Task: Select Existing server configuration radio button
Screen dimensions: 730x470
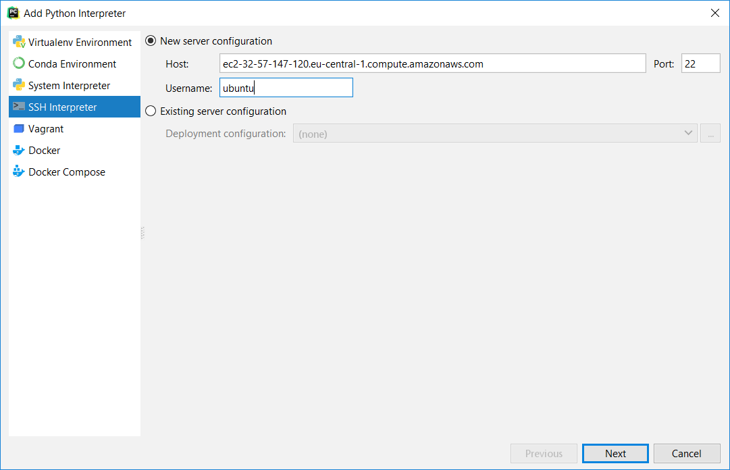Action: point(151,111)
